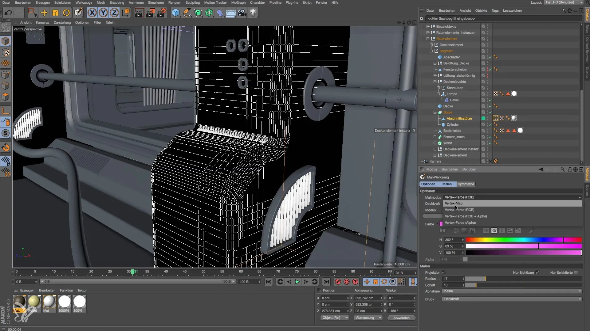This screenshot has width=590, height=331.
Task: Open the Kameras viewport menu
Action: coord(42,22)
